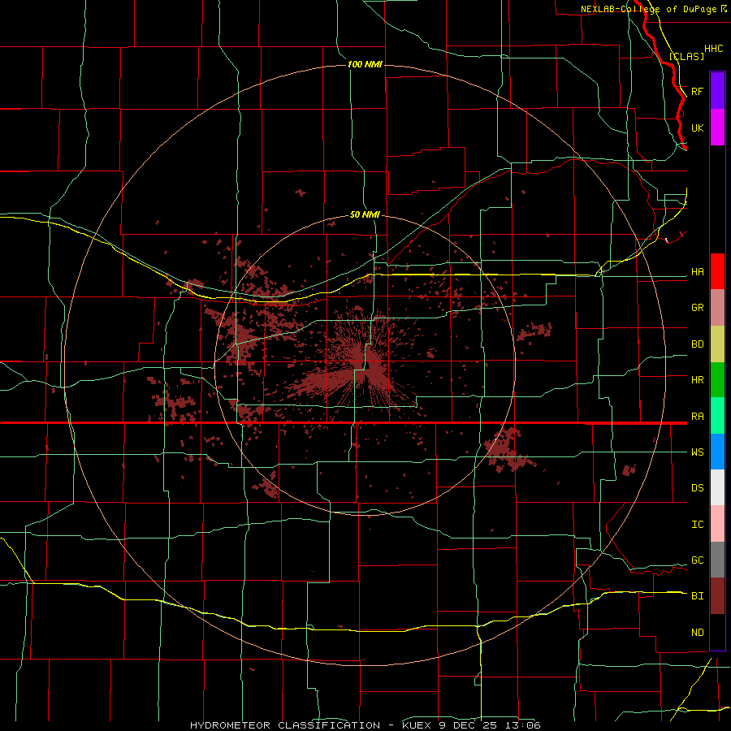
Task: Click the HHC product label
Action: pos(713,49)
